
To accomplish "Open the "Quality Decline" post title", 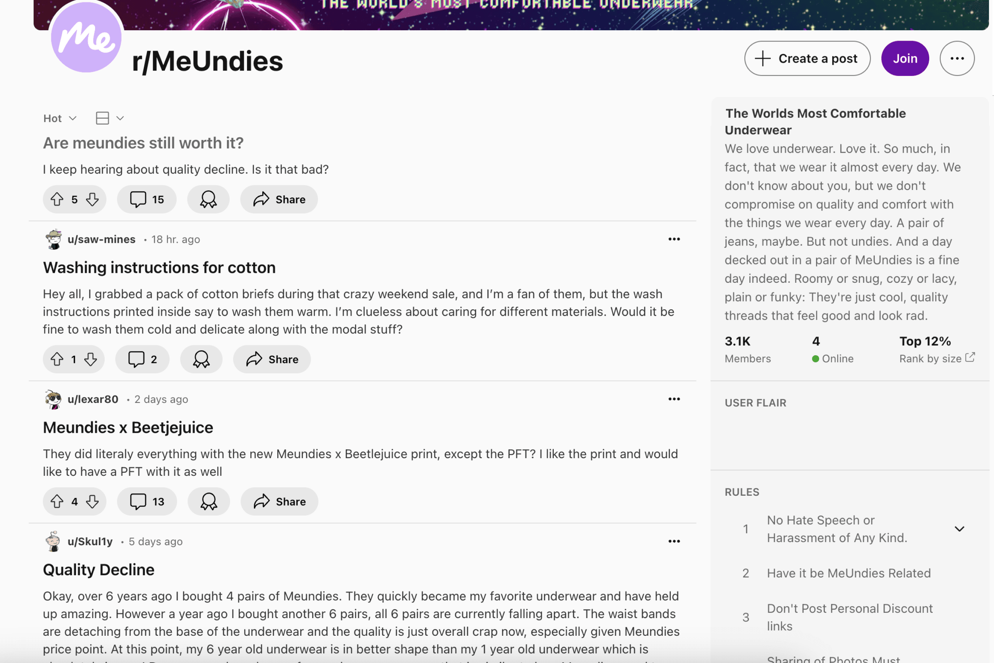I will pyautogui.click(x=99, y=570).
